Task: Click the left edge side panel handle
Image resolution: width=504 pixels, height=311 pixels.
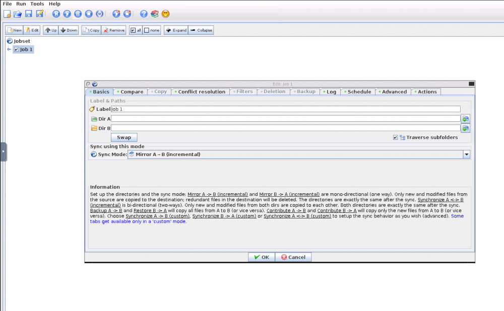Action: tap(3, 152)
